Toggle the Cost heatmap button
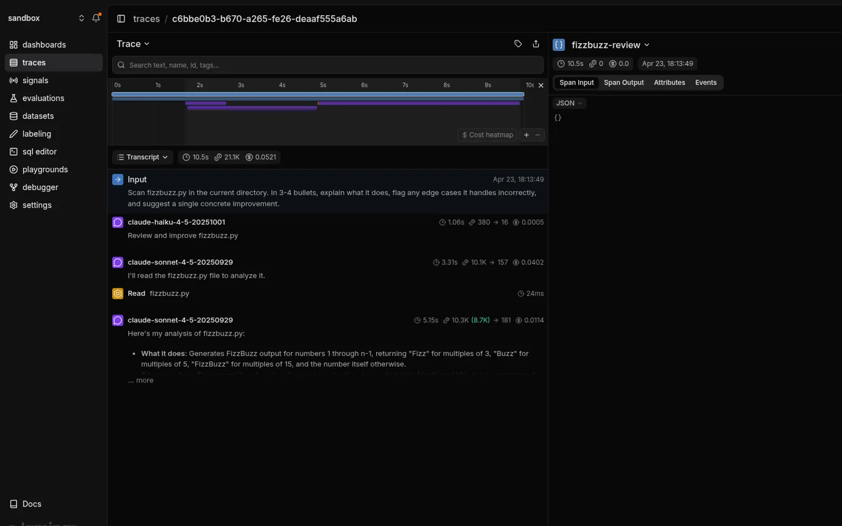Viewport: 842px width, 526px height. (x=487, y=135)
